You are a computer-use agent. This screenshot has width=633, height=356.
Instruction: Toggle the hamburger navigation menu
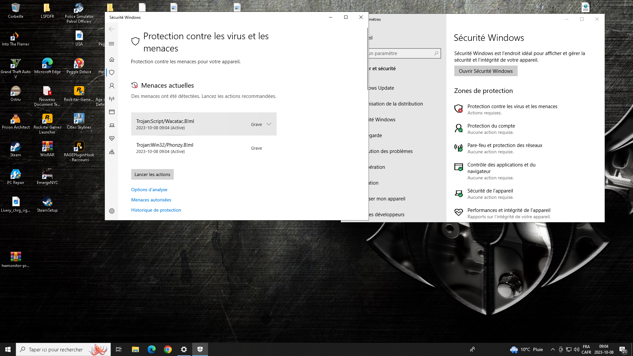pyautogui.click(x=111, y=44)
